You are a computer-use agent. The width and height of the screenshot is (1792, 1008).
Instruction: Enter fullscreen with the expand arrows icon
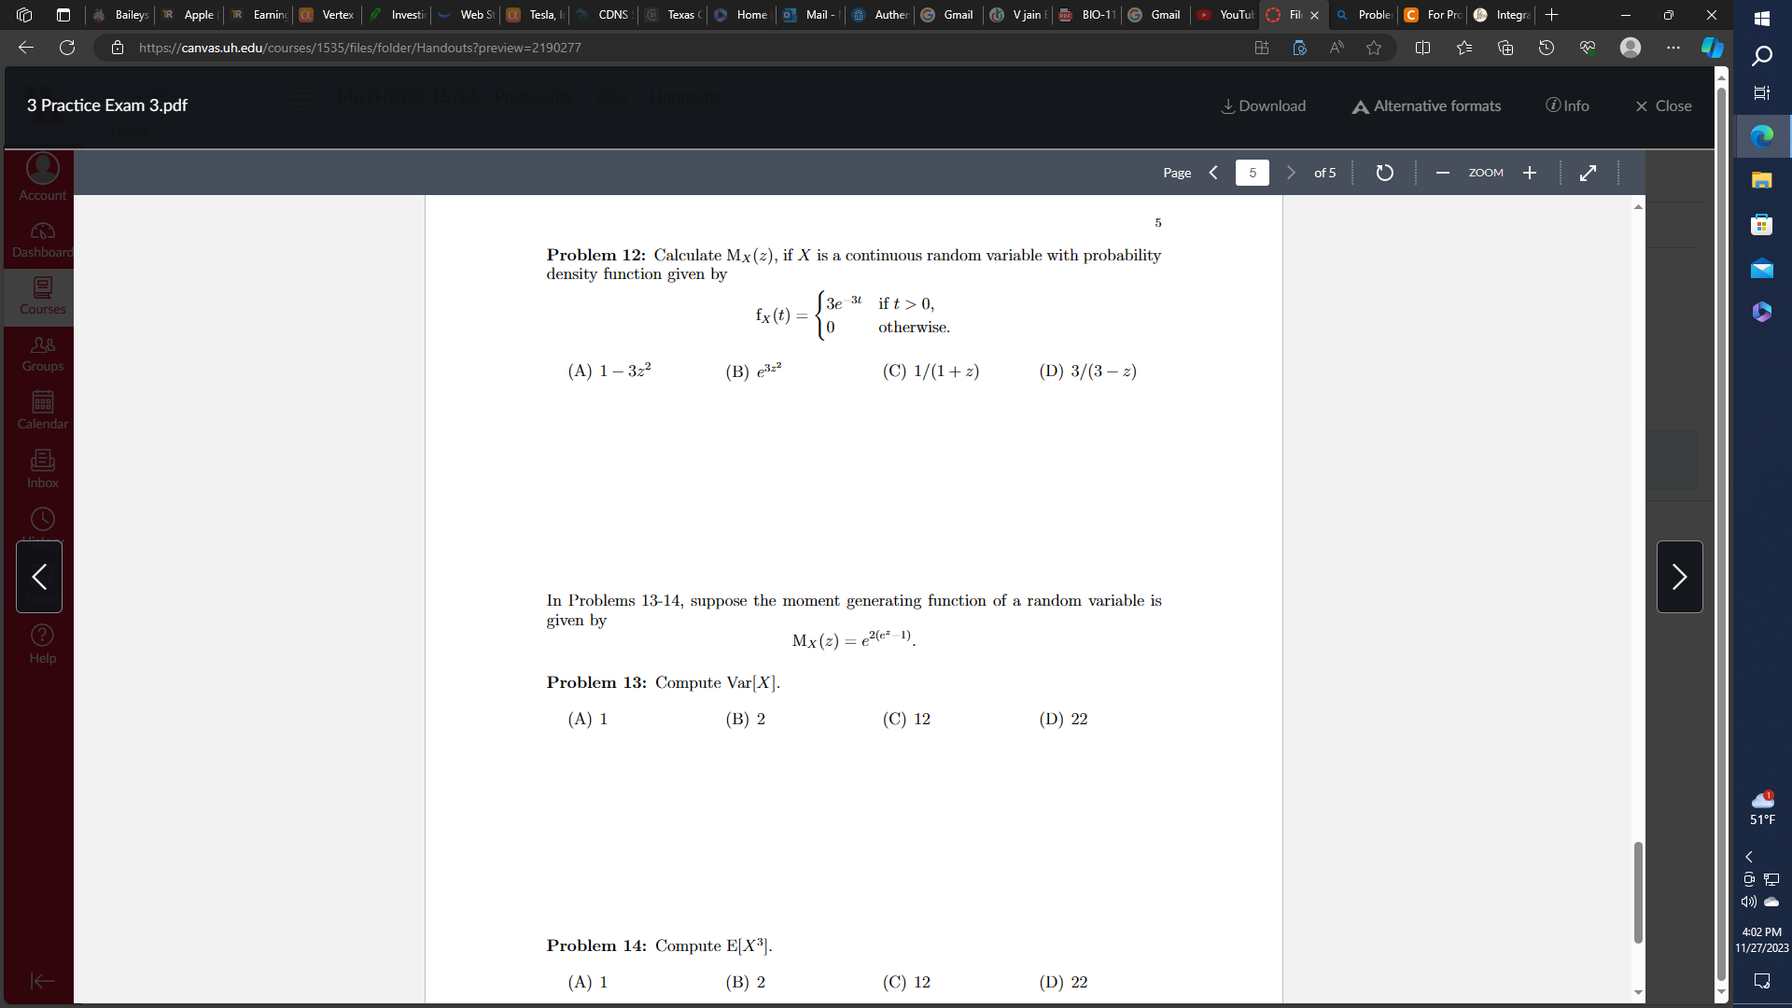1588,173
